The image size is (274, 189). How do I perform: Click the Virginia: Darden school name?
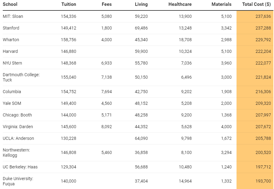pyautogui.click(x=18, y=127)
